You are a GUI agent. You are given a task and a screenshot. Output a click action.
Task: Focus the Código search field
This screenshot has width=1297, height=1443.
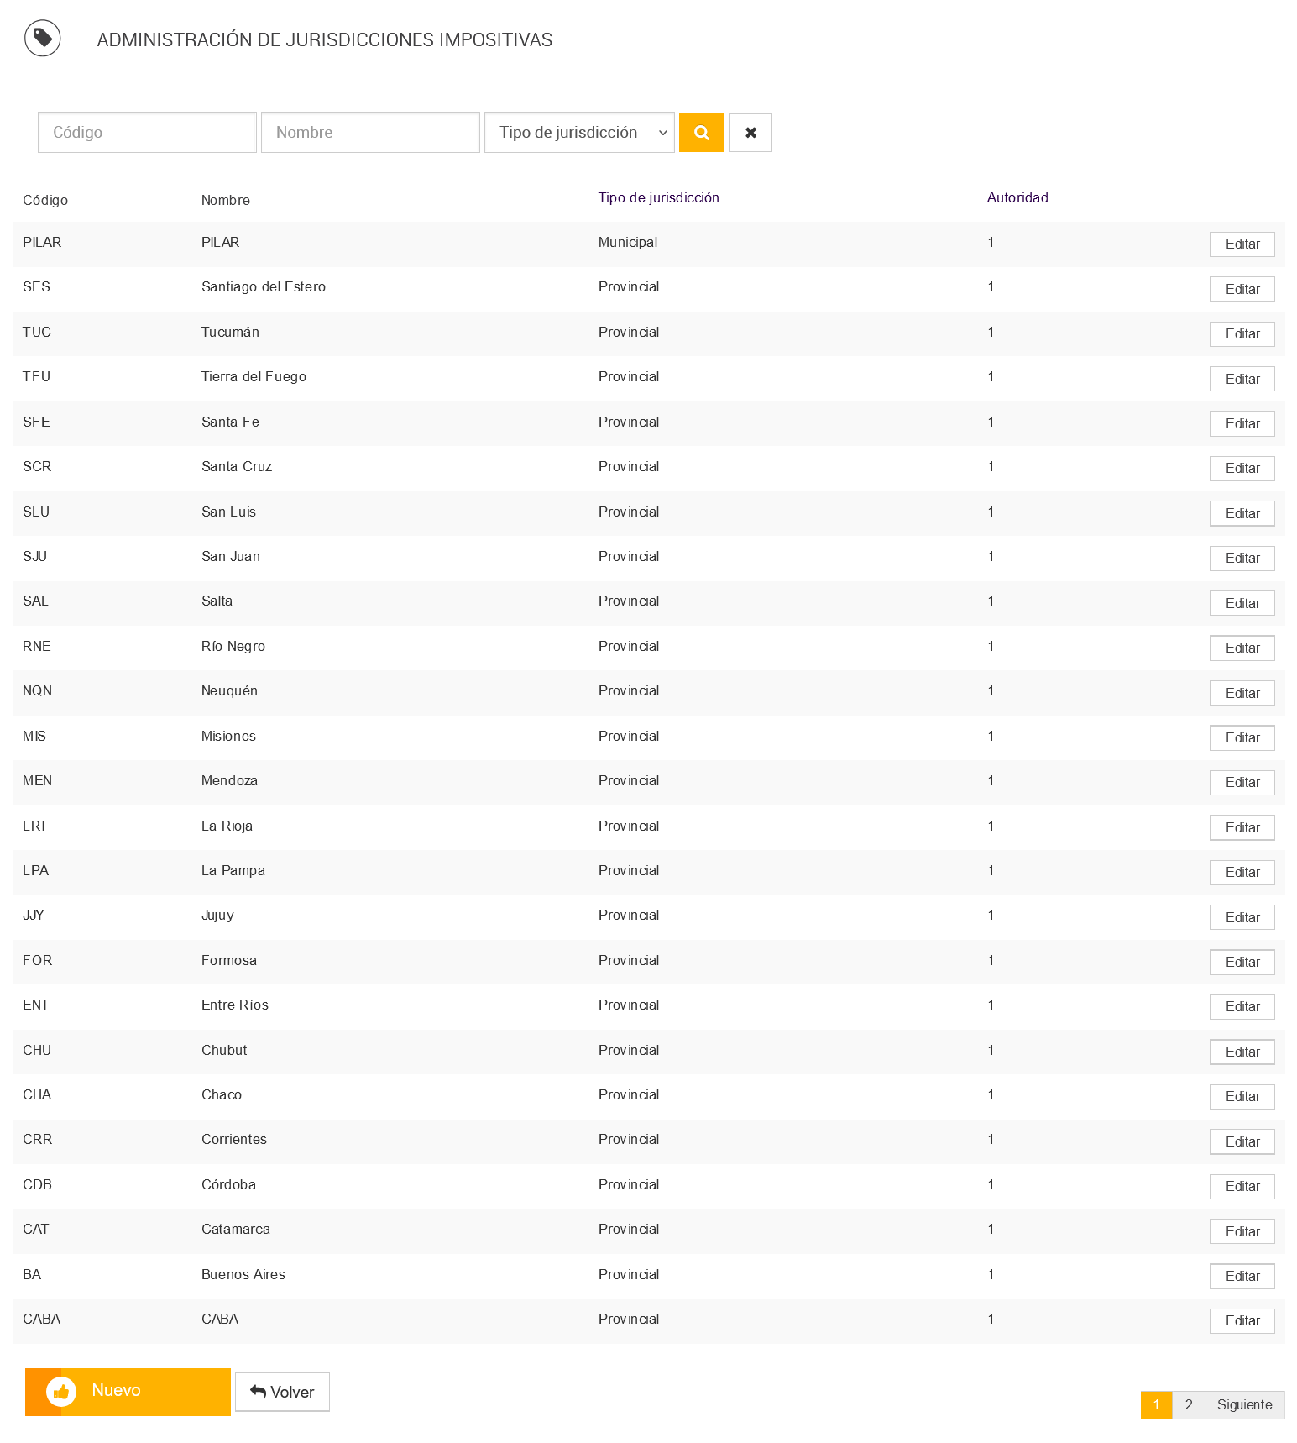pyautogui.click(x=147, y=133)
